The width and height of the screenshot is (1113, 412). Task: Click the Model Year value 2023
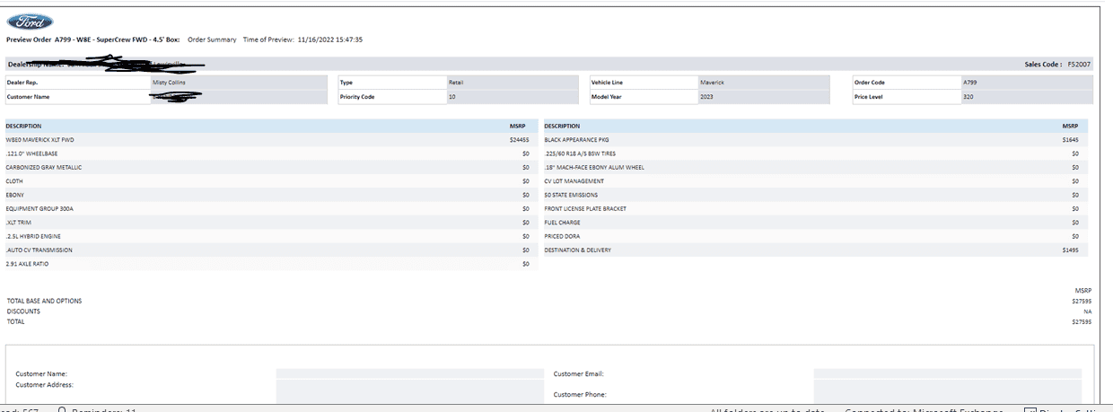(x=706, y=96)
